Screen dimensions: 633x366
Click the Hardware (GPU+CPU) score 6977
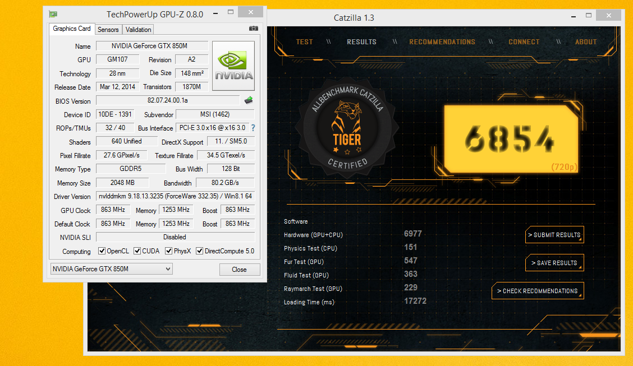[x=412, y=234]
